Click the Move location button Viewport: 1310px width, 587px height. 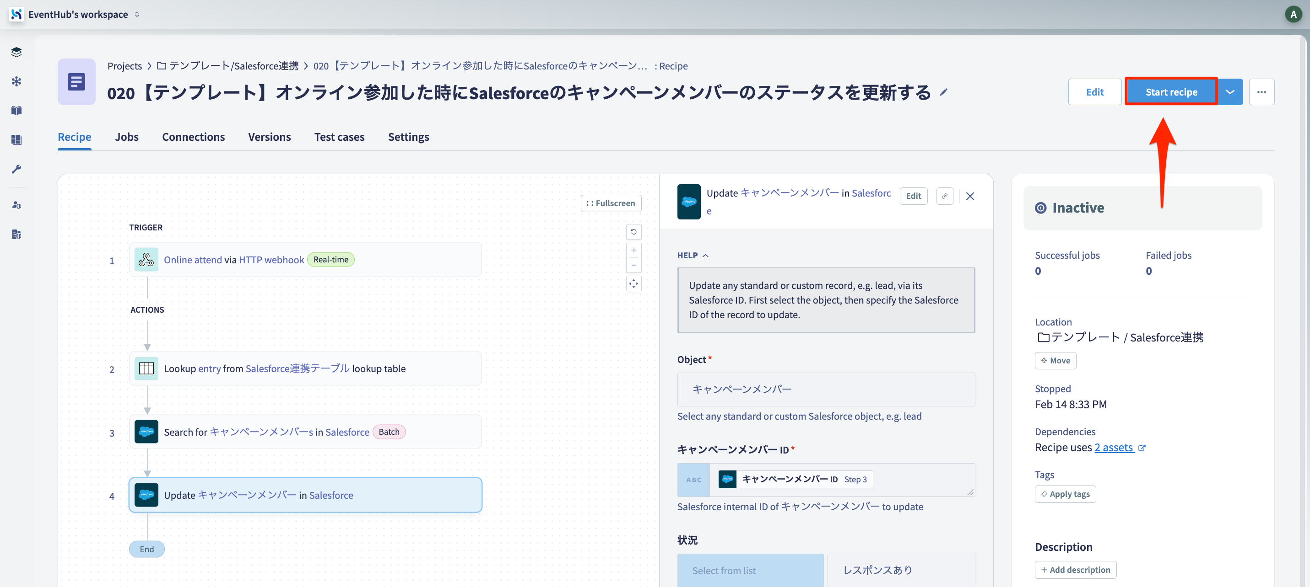pyautogui.click(x=1055, y=361)
